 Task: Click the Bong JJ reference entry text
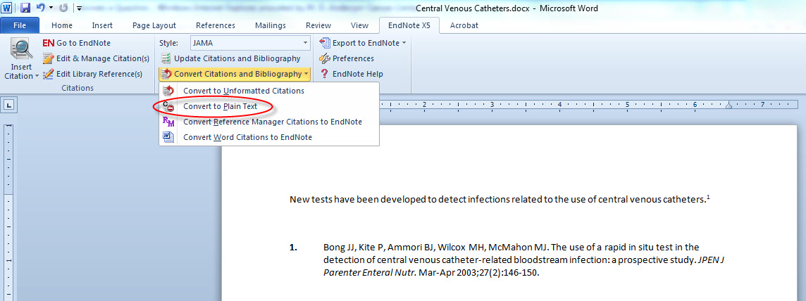click(x=523, y=260)
